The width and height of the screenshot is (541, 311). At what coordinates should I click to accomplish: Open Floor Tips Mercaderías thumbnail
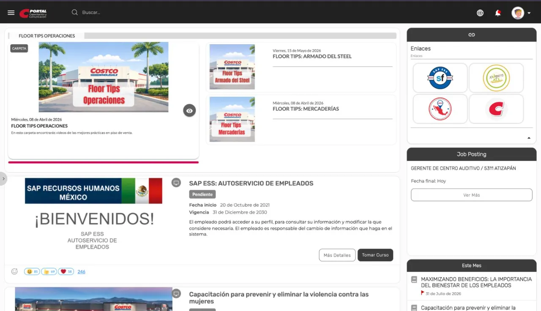pyautogui.click(x=232, y=119)
